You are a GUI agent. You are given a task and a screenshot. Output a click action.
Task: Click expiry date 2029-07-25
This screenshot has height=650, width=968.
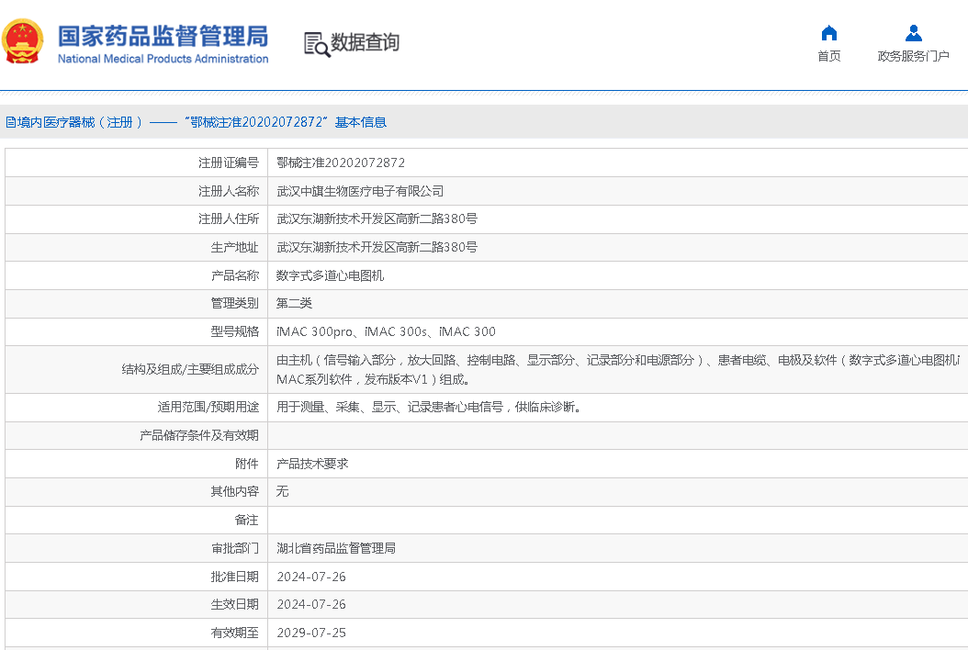click(311, 633)
